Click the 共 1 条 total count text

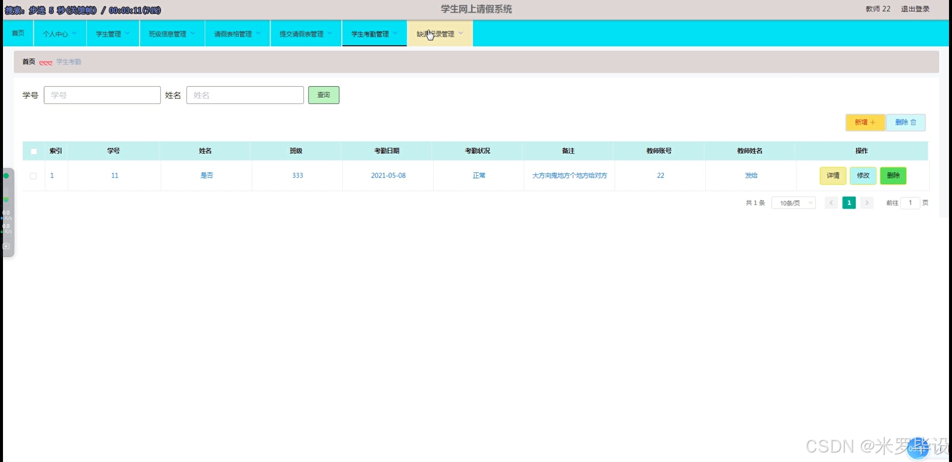[755, 203]
